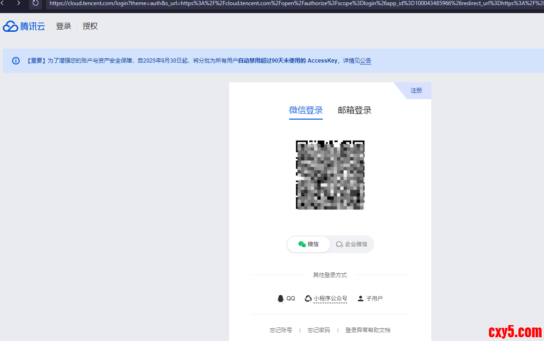Click the mini program 小程序公众号 icon
The image size is (544, 341).
pos(308,298)
